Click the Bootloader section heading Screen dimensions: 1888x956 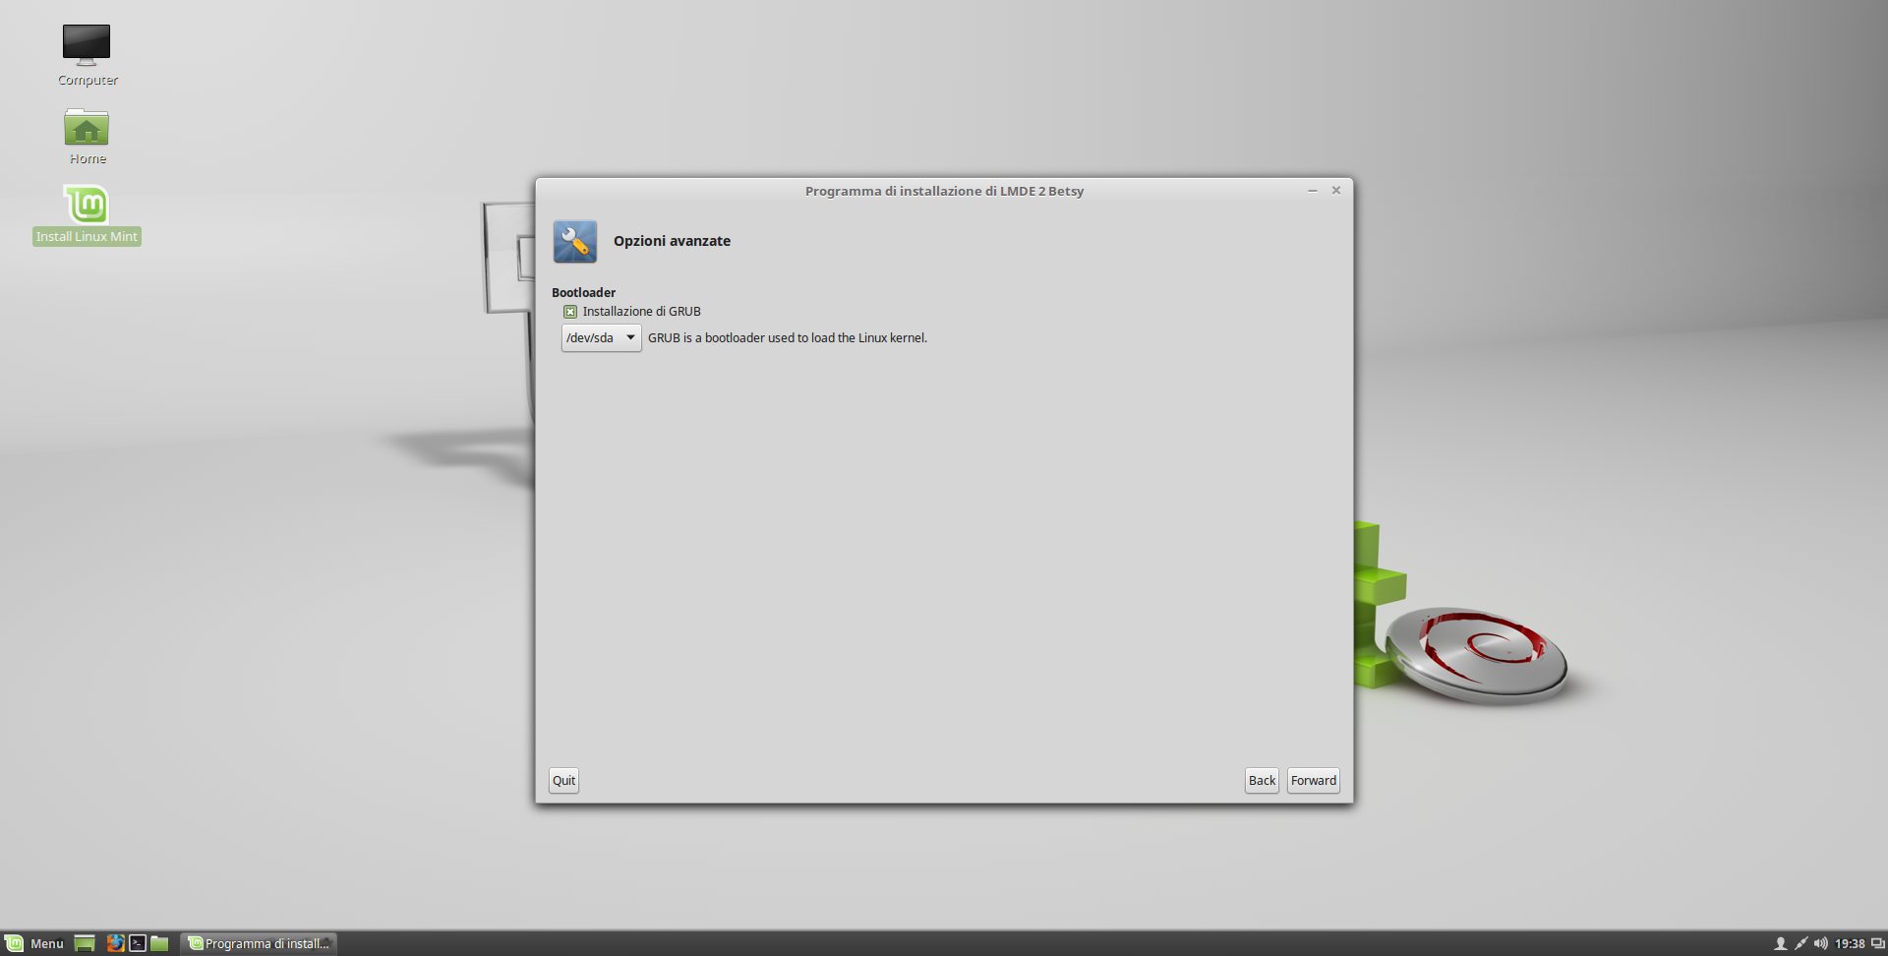tap(583, 292)
